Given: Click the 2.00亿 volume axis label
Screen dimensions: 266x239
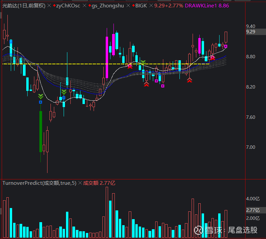Looking at the screenshot, I should (x=253, y=218).
